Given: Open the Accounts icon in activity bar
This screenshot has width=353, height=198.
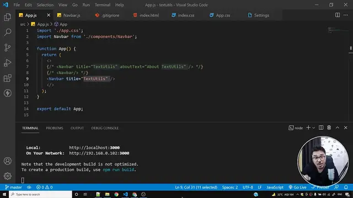Looking at the screenshot, I should tap(7, 161).
